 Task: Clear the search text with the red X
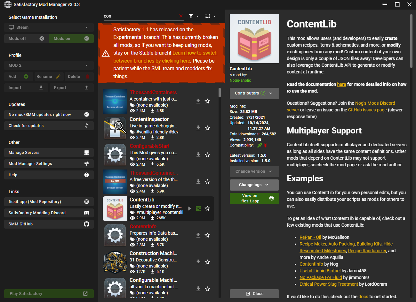[181, 16]
